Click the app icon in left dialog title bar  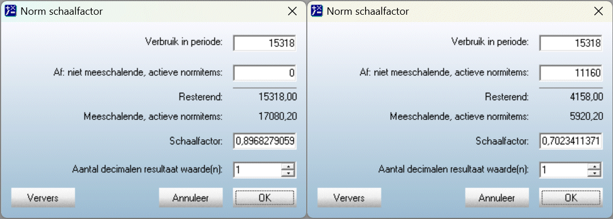pyautogui.click(x=10, y=11)
